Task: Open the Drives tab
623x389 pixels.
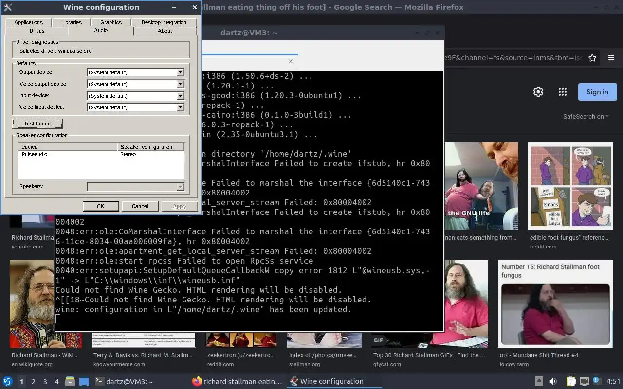Action: [x=37, y=31]
